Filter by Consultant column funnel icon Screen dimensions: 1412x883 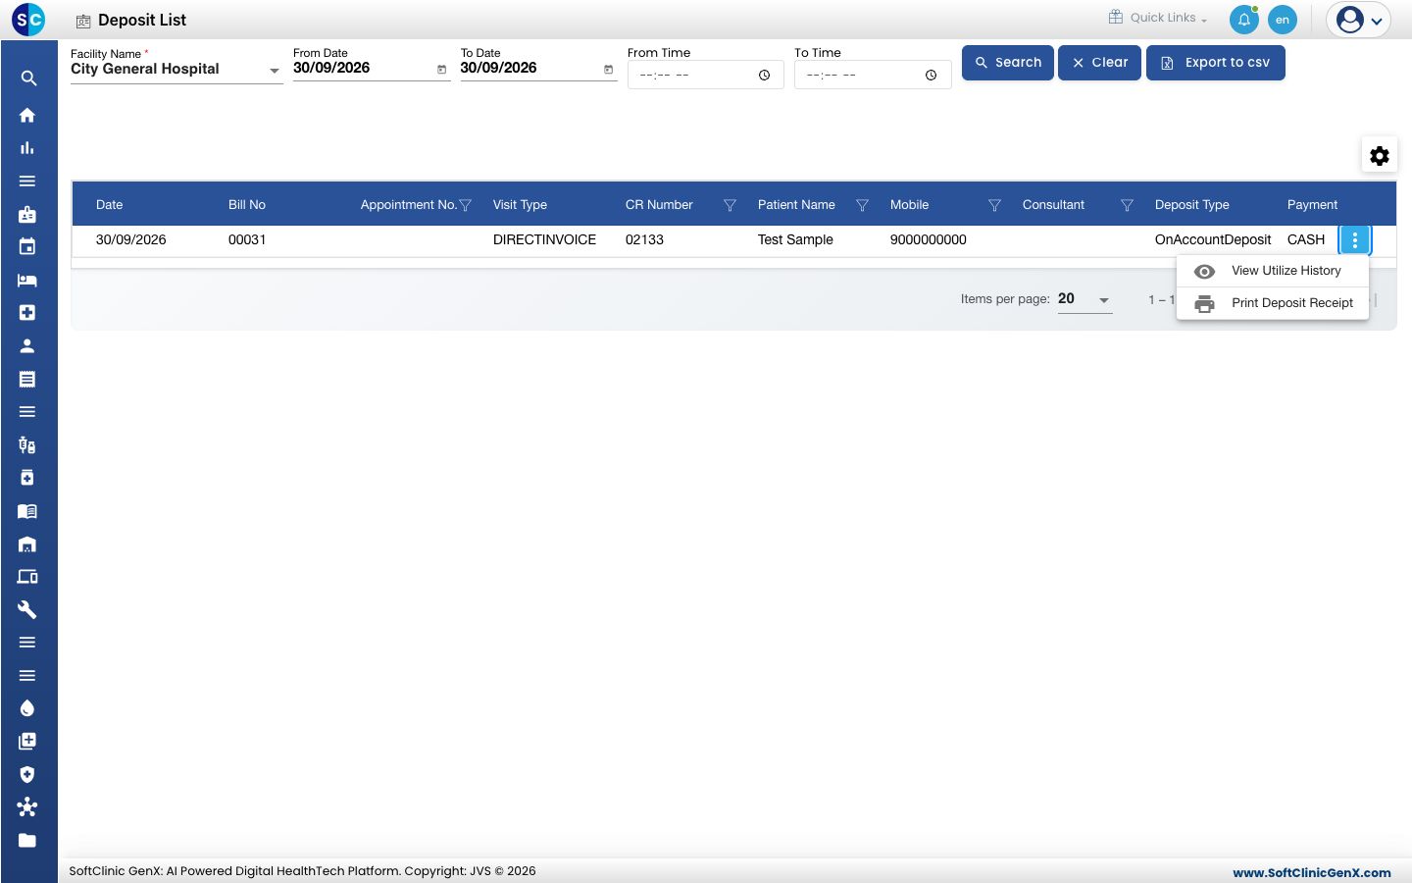1127,205
